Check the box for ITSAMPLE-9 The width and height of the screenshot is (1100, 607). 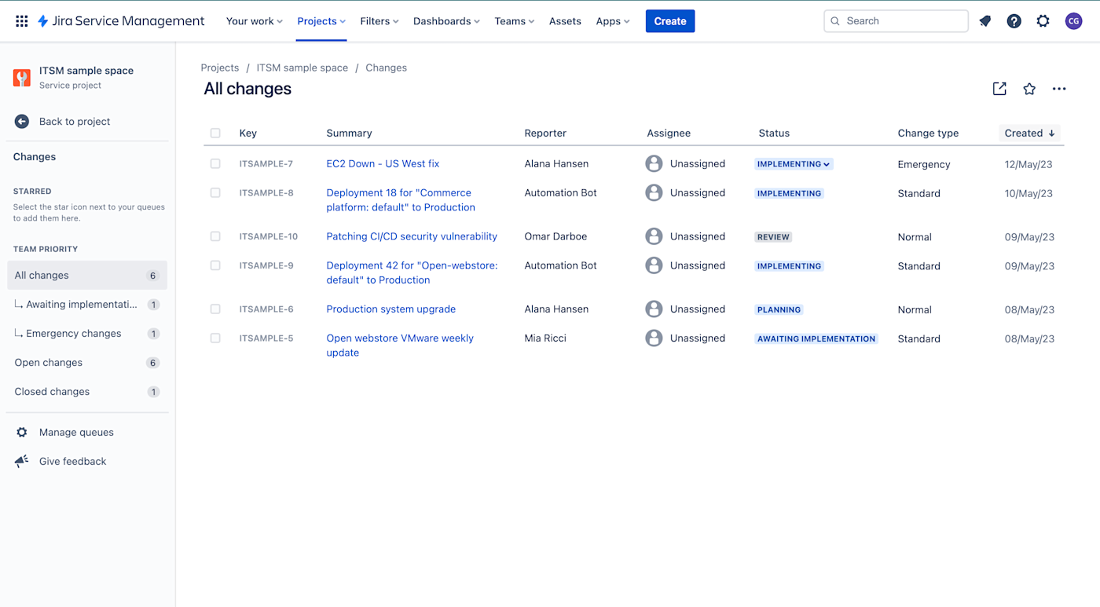[215, 265]
